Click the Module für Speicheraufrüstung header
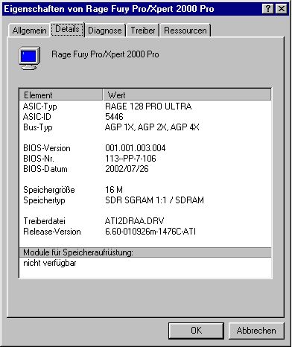This screenshot has width=292, height=347. point(145,252)
